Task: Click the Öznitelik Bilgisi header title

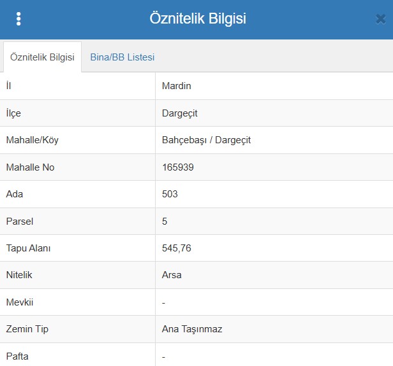Action: (198, 18)
